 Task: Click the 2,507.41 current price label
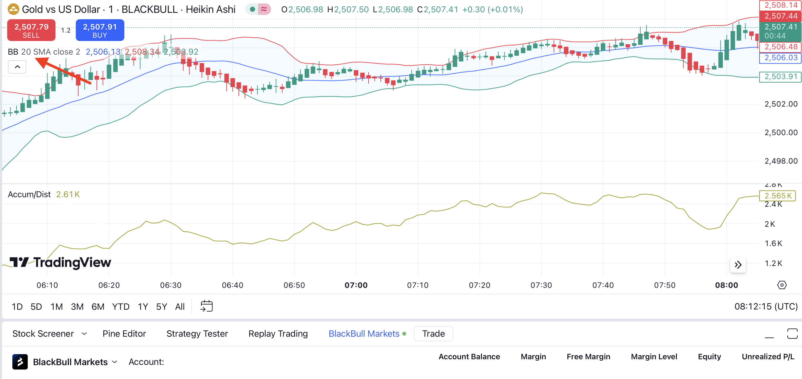[x=780, y=31]
